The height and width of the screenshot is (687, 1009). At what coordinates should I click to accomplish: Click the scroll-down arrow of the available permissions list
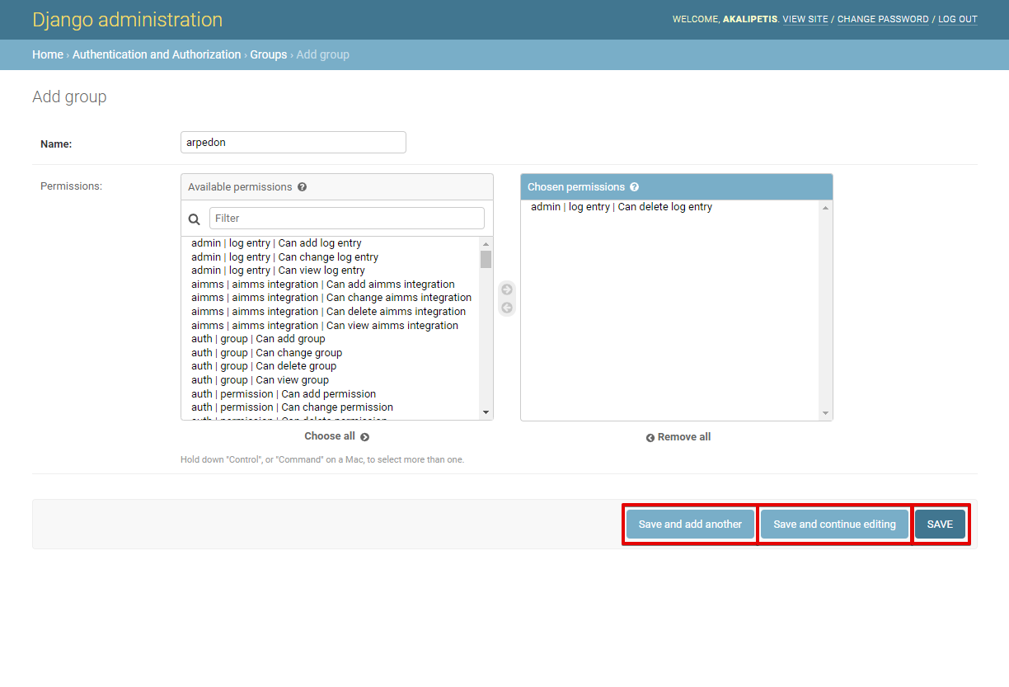486,412
